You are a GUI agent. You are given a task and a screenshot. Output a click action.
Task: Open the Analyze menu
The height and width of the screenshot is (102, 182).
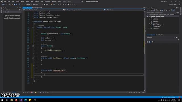tap(37, 1)
